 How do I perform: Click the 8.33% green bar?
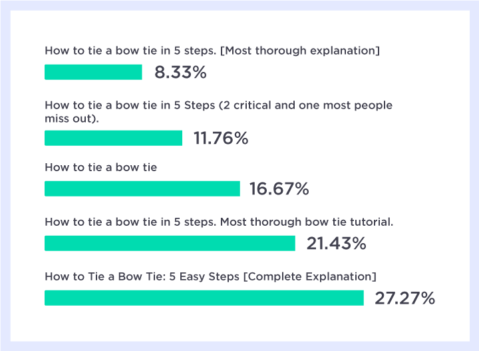pyautogui.click(x=93, y=72)
